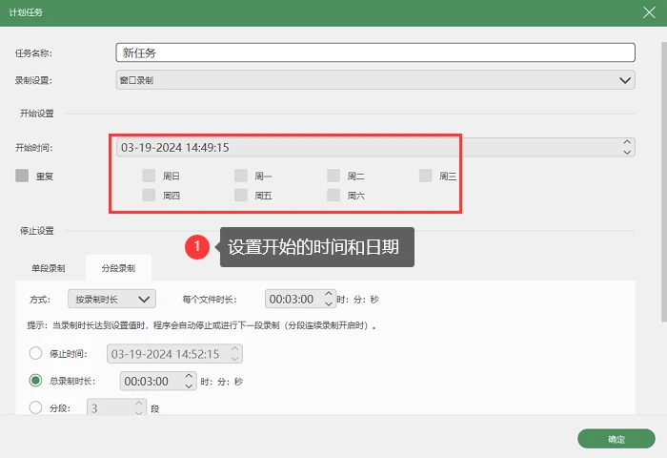Decrease start time with down arrow

[627, 152]
